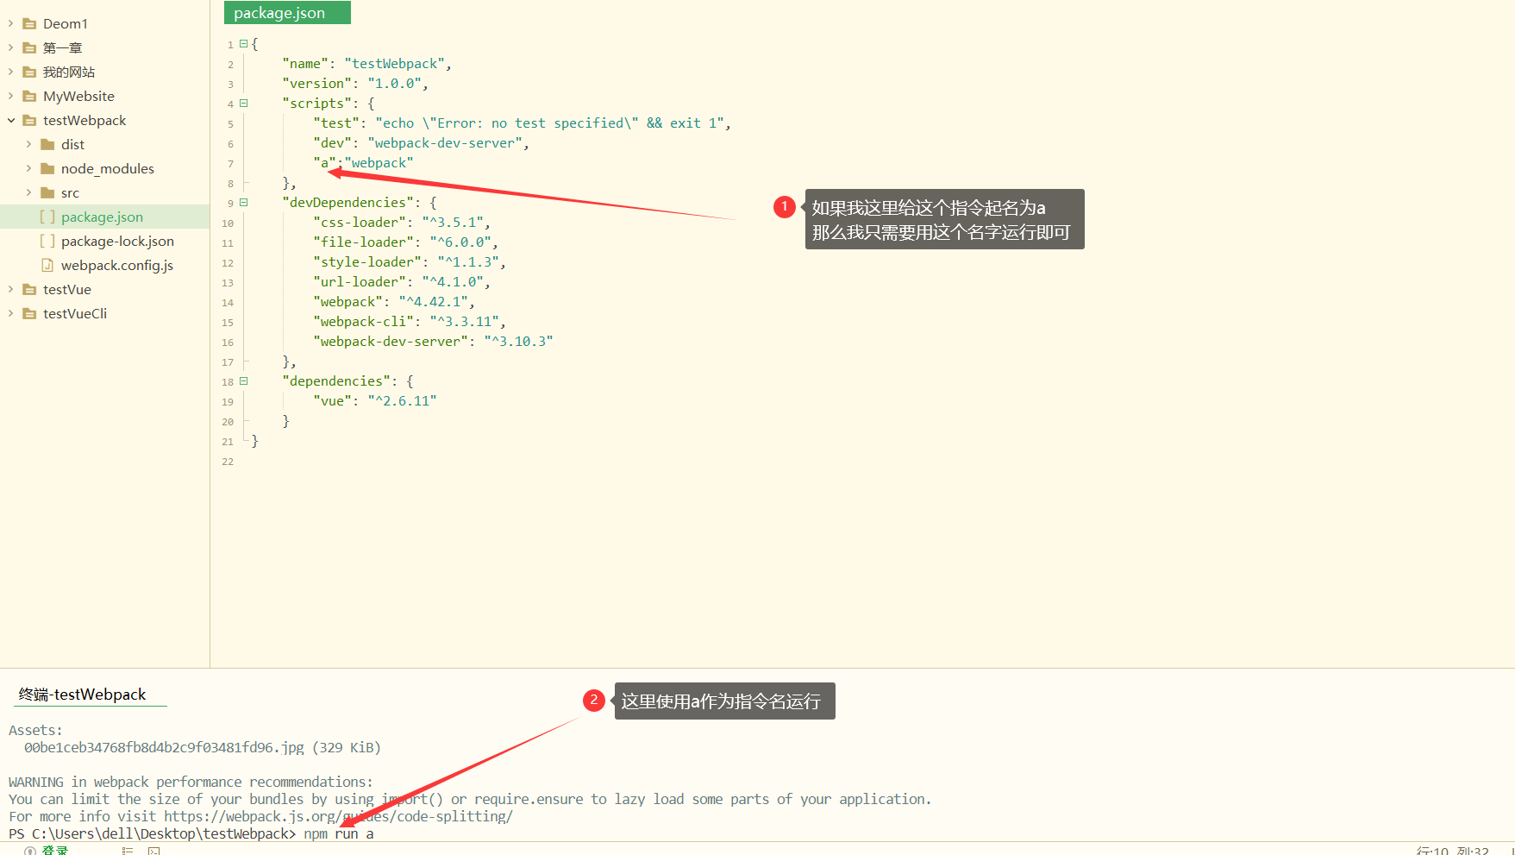
Task: Expand the testVue project chevron
Action: click(10, 290)
